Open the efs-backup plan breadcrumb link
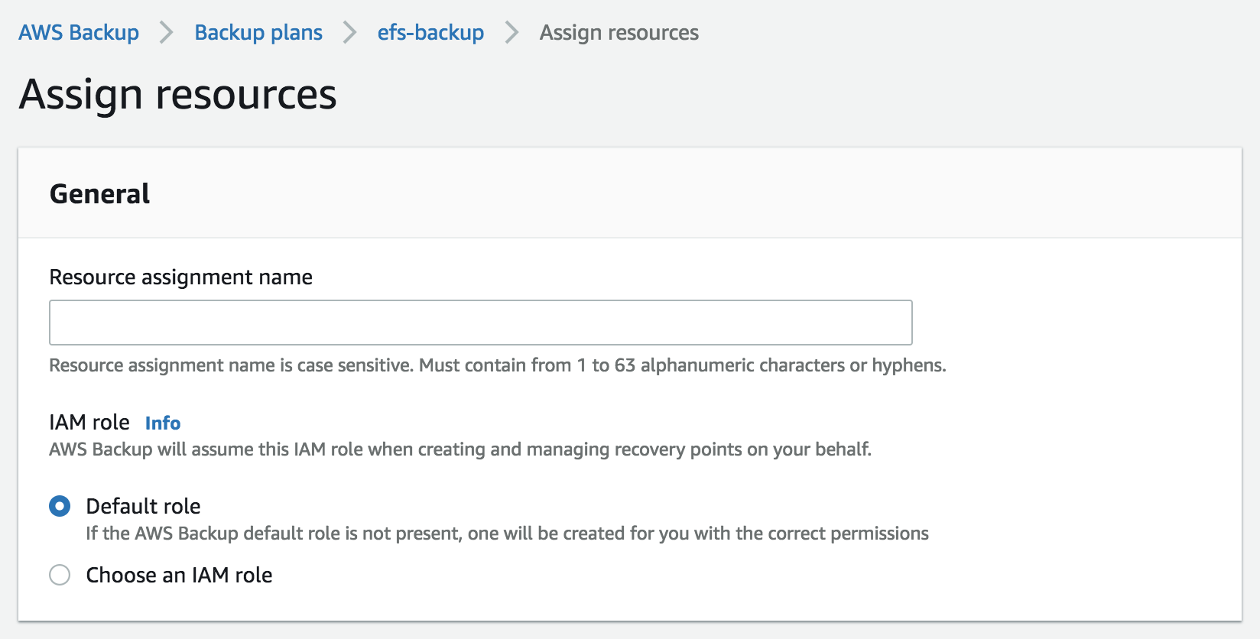The height and width of the screenshot is (639, 1260). (430, 33)
